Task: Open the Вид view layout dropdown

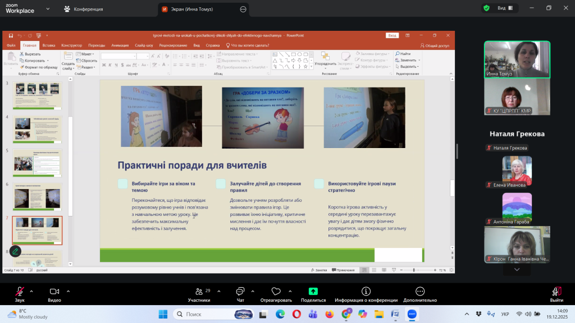Action: (x=504, y=8)
